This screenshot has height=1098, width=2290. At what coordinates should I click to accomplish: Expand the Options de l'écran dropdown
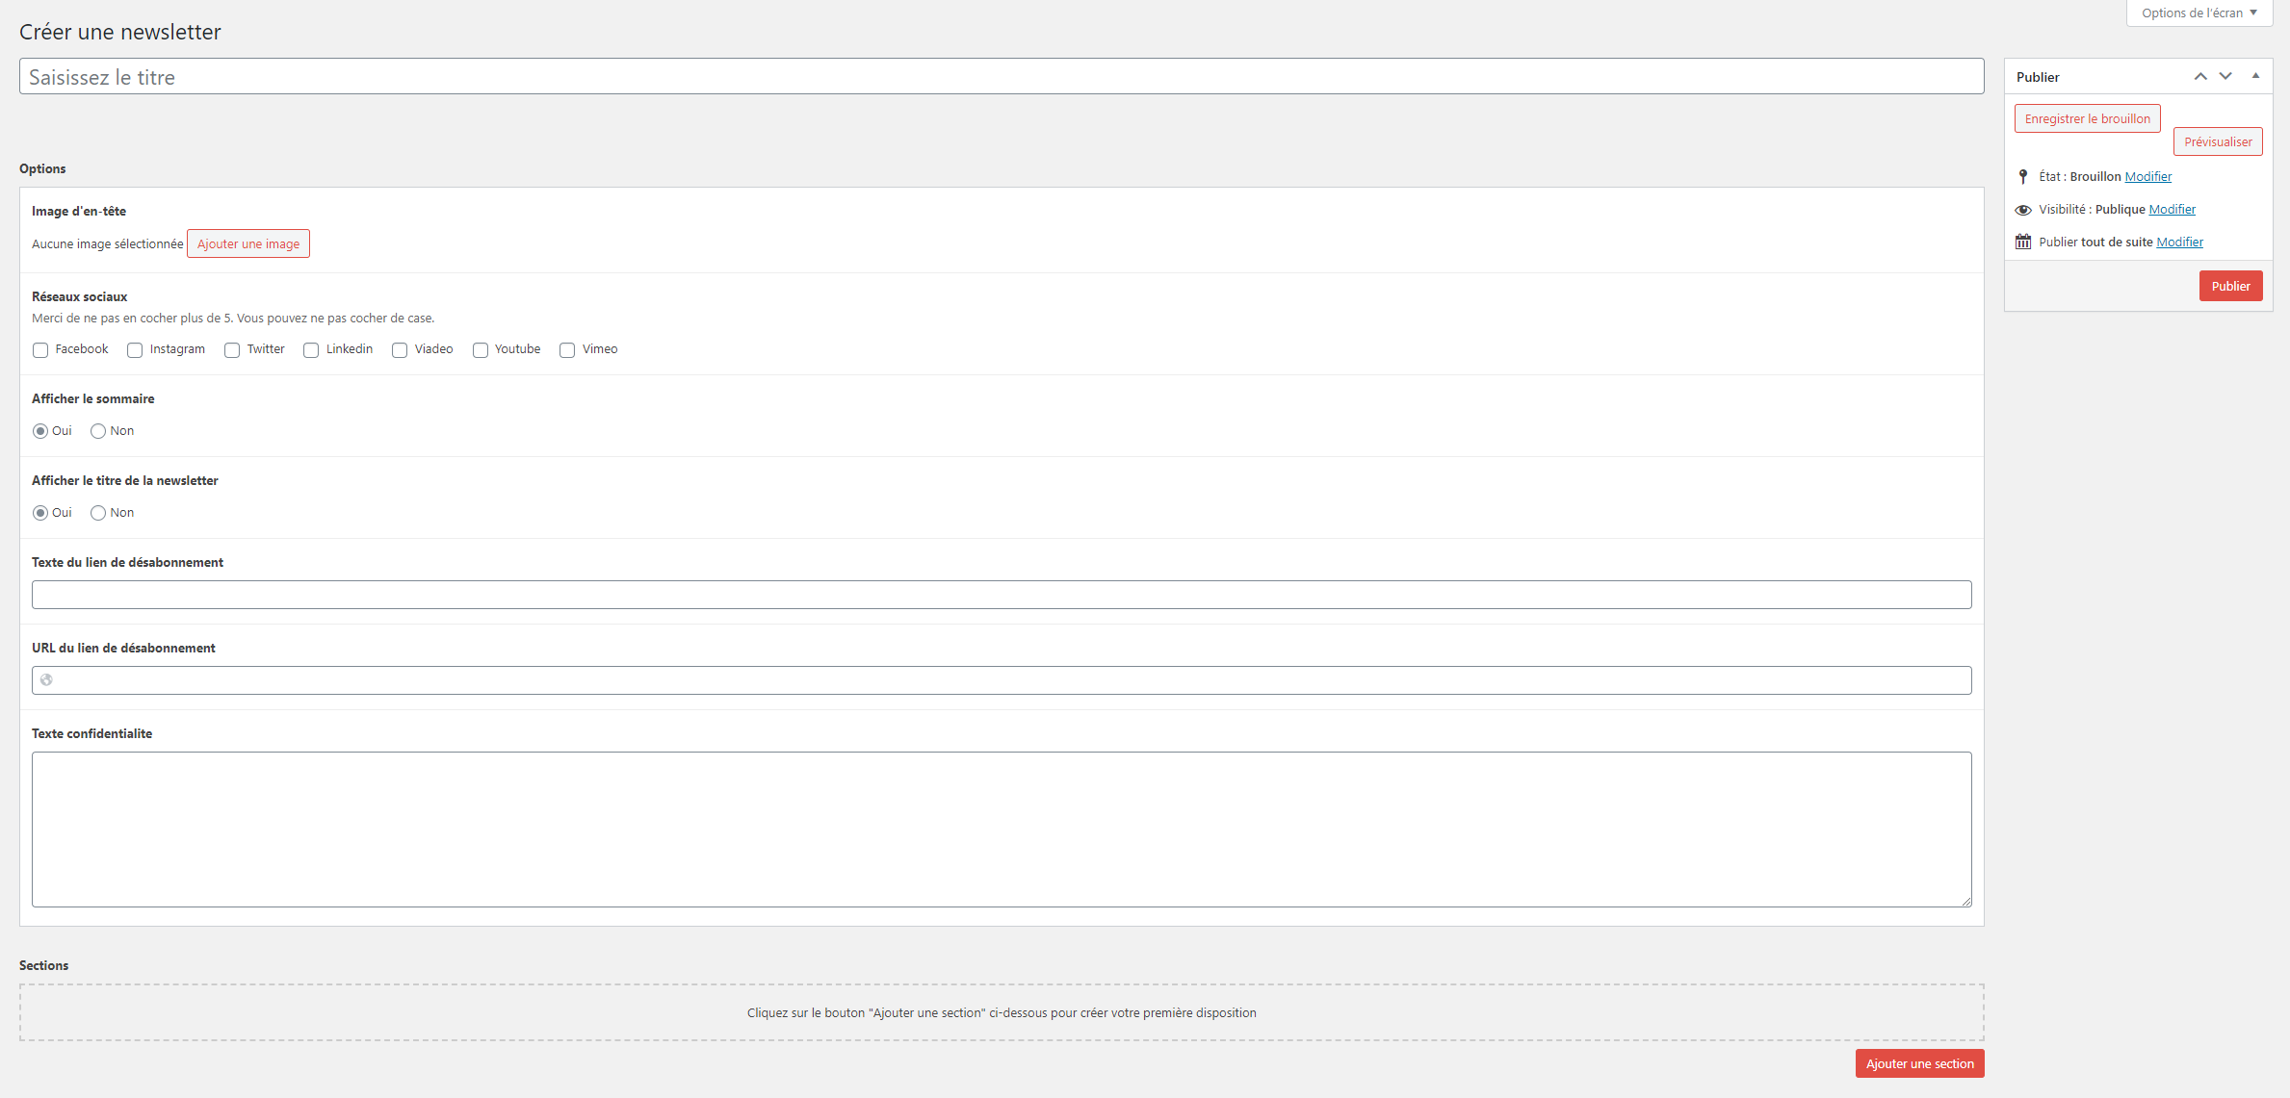(x=2199, y=13)
